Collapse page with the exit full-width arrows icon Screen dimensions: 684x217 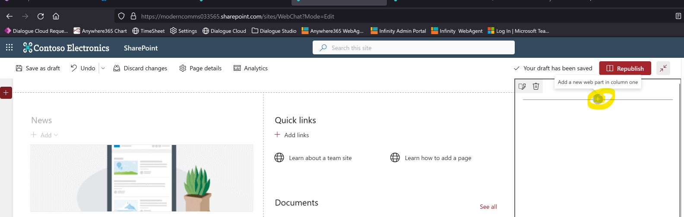[663, 68]
